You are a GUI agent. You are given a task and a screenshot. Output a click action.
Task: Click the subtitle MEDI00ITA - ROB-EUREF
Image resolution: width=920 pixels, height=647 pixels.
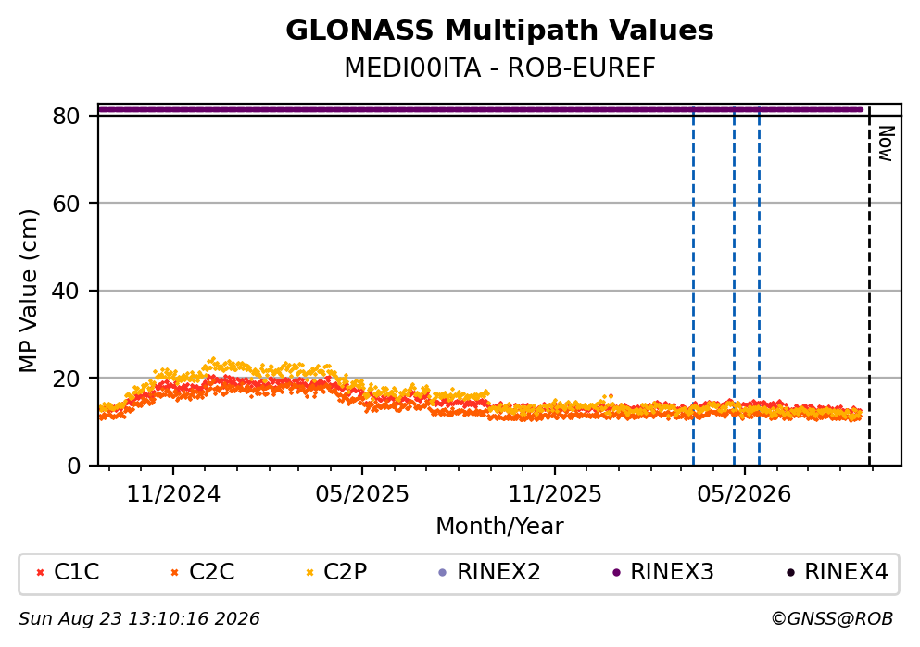point(499,68)
